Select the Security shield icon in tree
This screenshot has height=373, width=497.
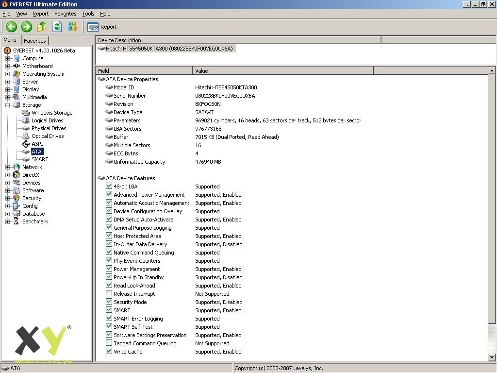[17, 198]
